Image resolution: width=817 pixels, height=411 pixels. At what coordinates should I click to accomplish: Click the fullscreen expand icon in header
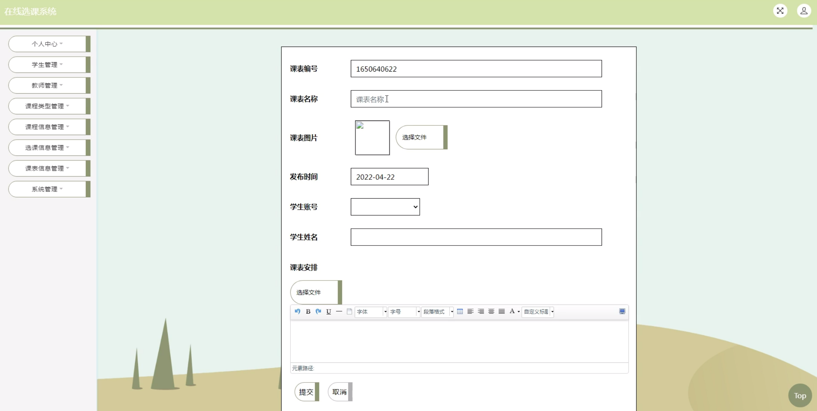tap(780, 11)
